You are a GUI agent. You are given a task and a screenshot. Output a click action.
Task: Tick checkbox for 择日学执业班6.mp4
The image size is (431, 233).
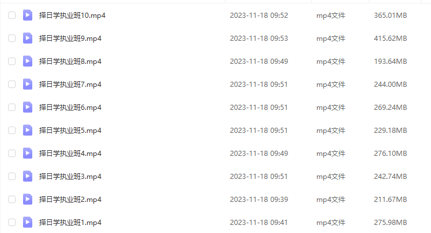12,108
